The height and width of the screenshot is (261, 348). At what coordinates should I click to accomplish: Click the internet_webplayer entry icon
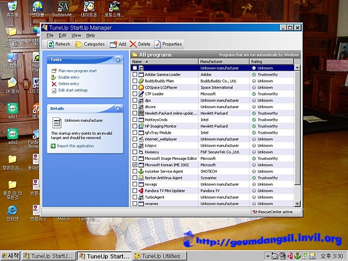coord(141,139)
